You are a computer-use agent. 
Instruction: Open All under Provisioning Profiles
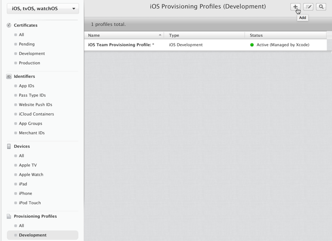21,226
